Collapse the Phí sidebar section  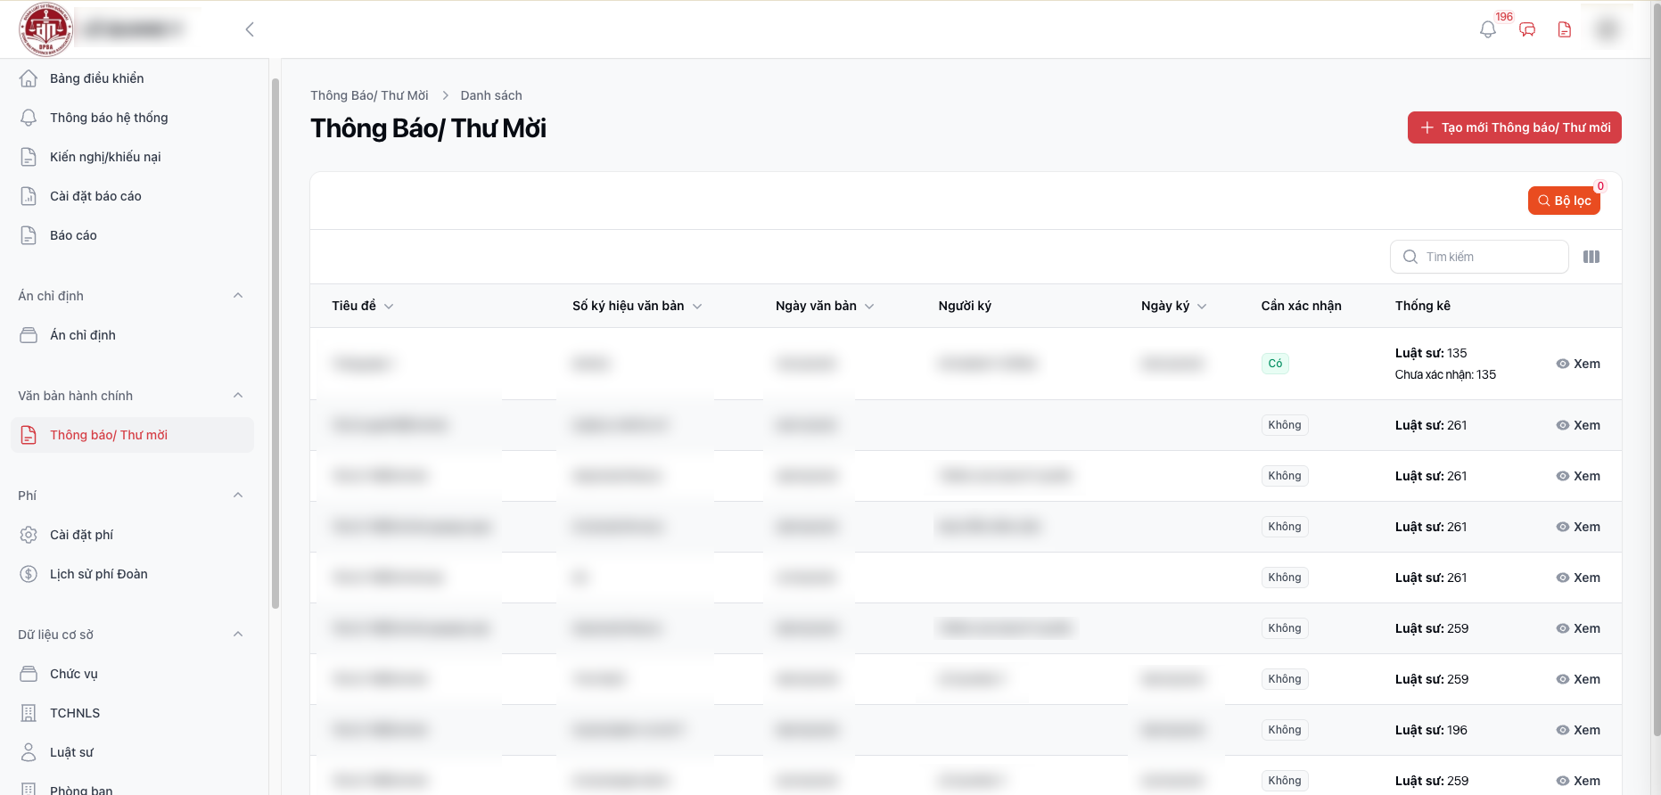point(238,496)
